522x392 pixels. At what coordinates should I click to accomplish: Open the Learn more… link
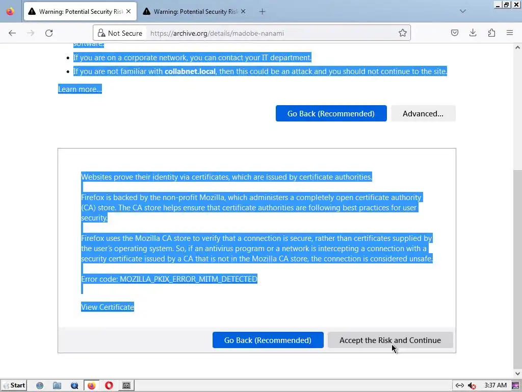(x=80, y=89)
